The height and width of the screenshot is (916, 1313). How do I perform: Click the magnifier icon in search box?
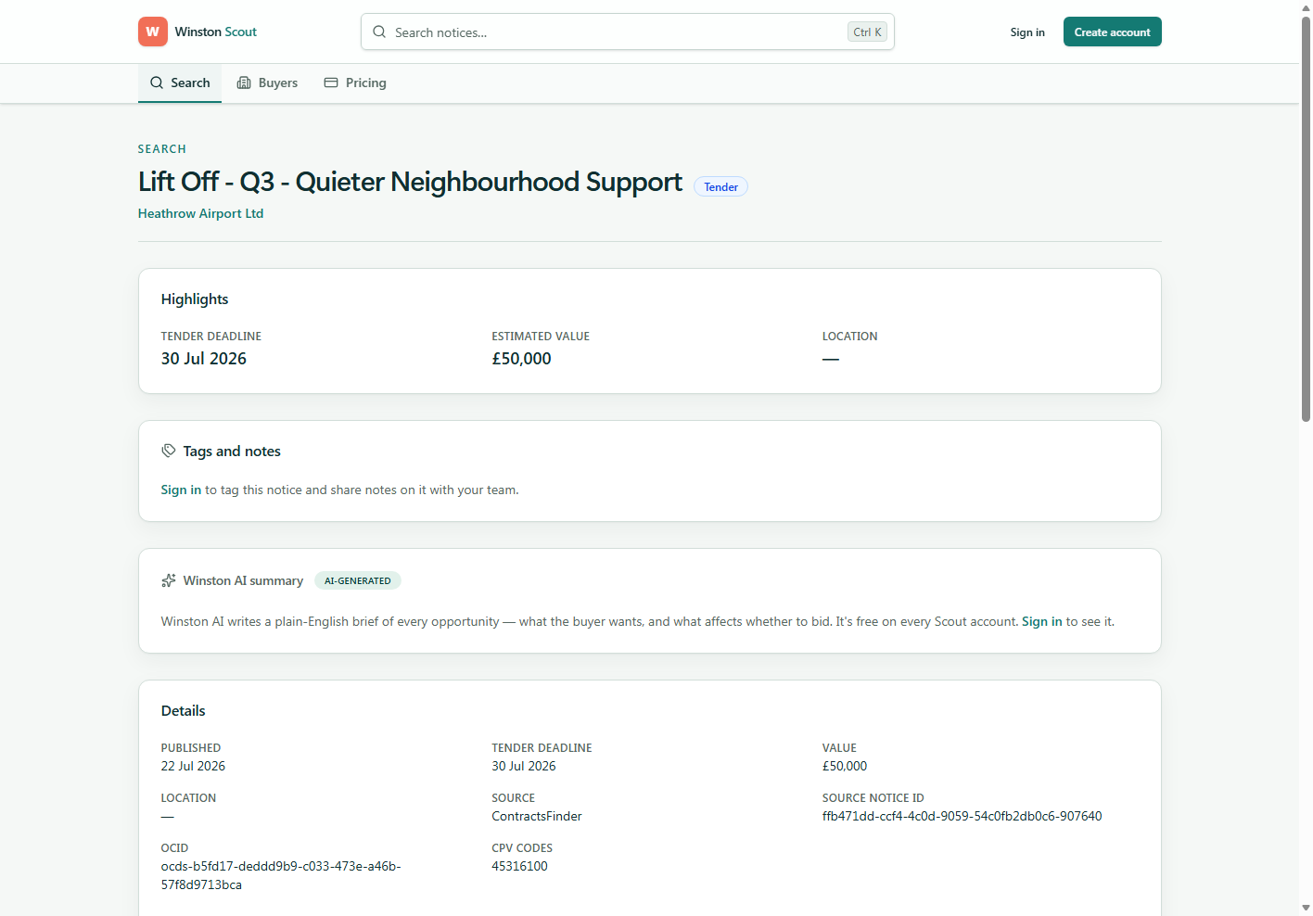coord(379,32)
